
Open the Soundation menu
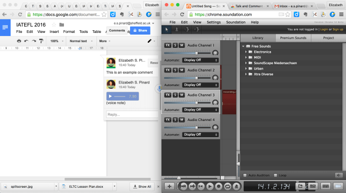tap(236, 22)
